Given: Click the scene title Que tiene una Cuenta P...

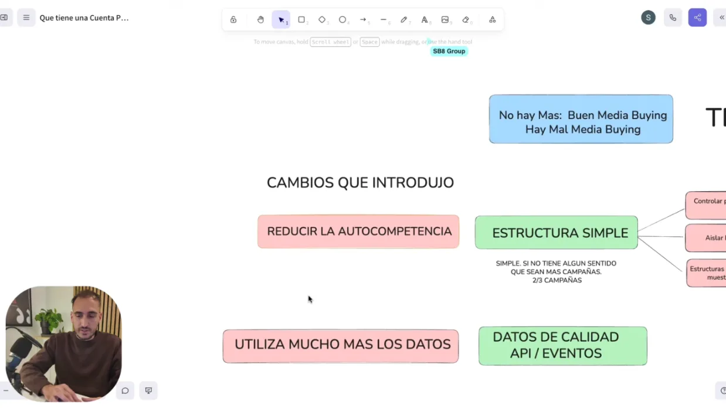Looking at the screenshot, I should 84,18.
